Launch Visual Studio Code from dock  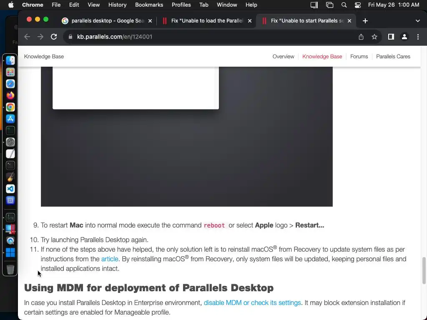(x=10, y=189)
